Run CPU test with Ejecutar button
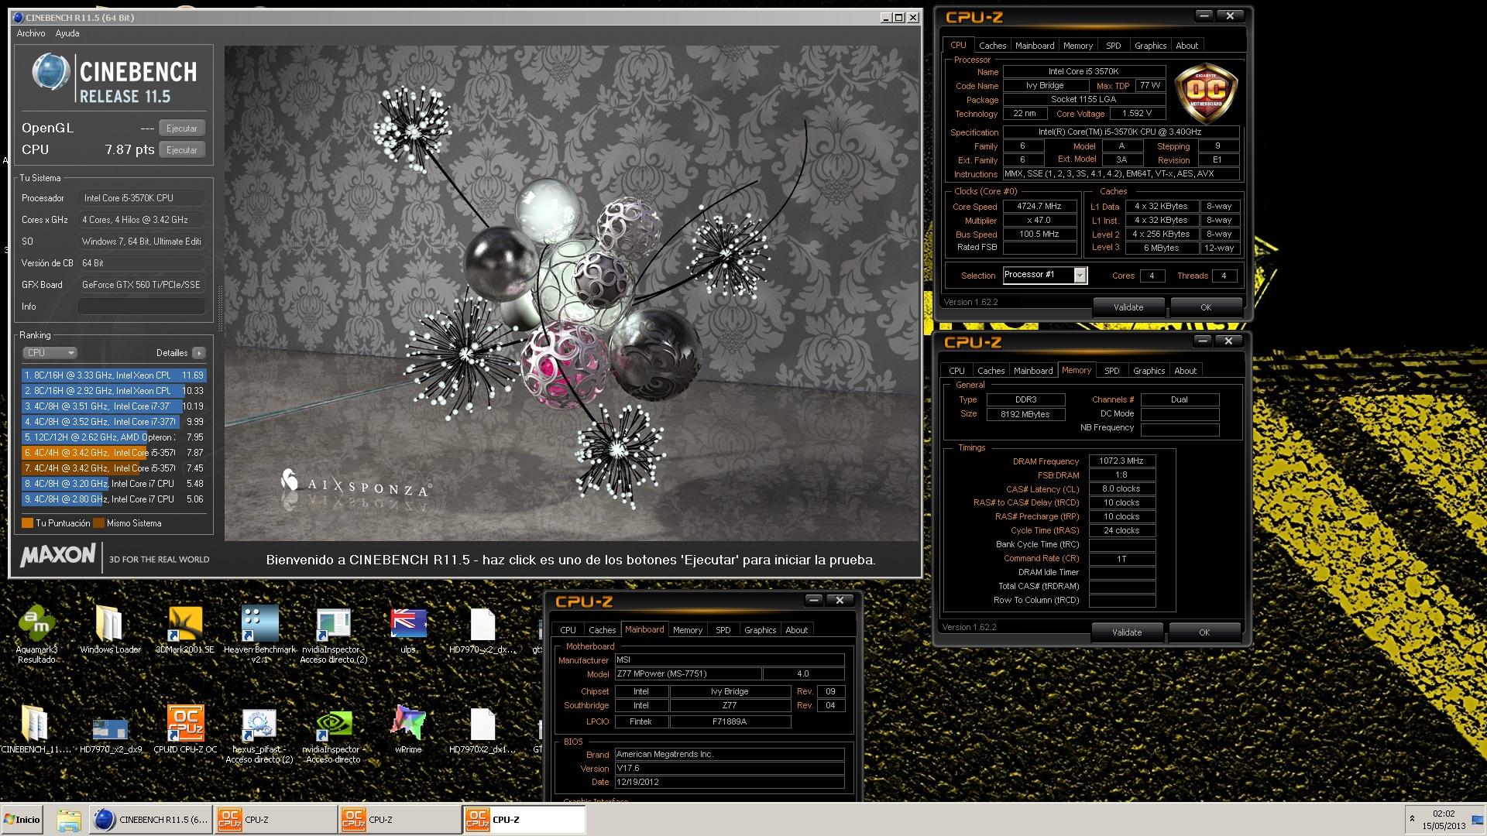Viewport: 1487px width, 836px height. 182,150
